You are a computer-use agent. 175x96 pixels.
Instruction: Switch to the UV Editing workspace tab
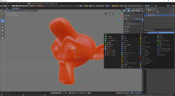pos(34,3)
